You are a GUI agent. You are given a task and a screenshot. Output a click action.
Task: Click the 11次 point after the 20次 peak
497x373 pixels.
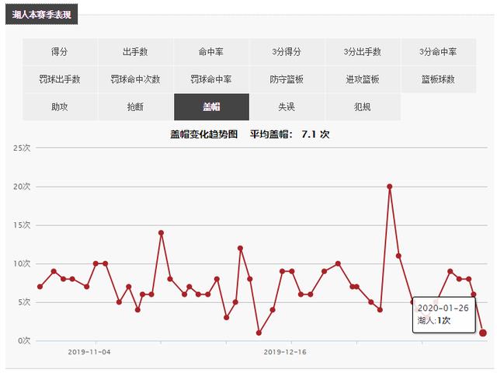point(398,256)
